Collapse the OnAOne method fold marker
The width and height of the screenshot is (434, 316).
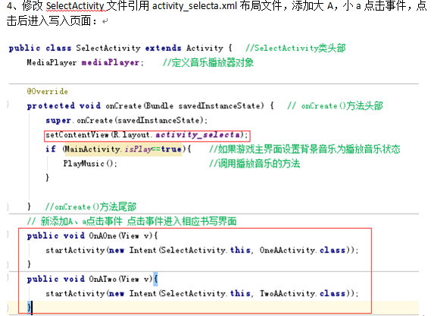[x=8, y=235]
